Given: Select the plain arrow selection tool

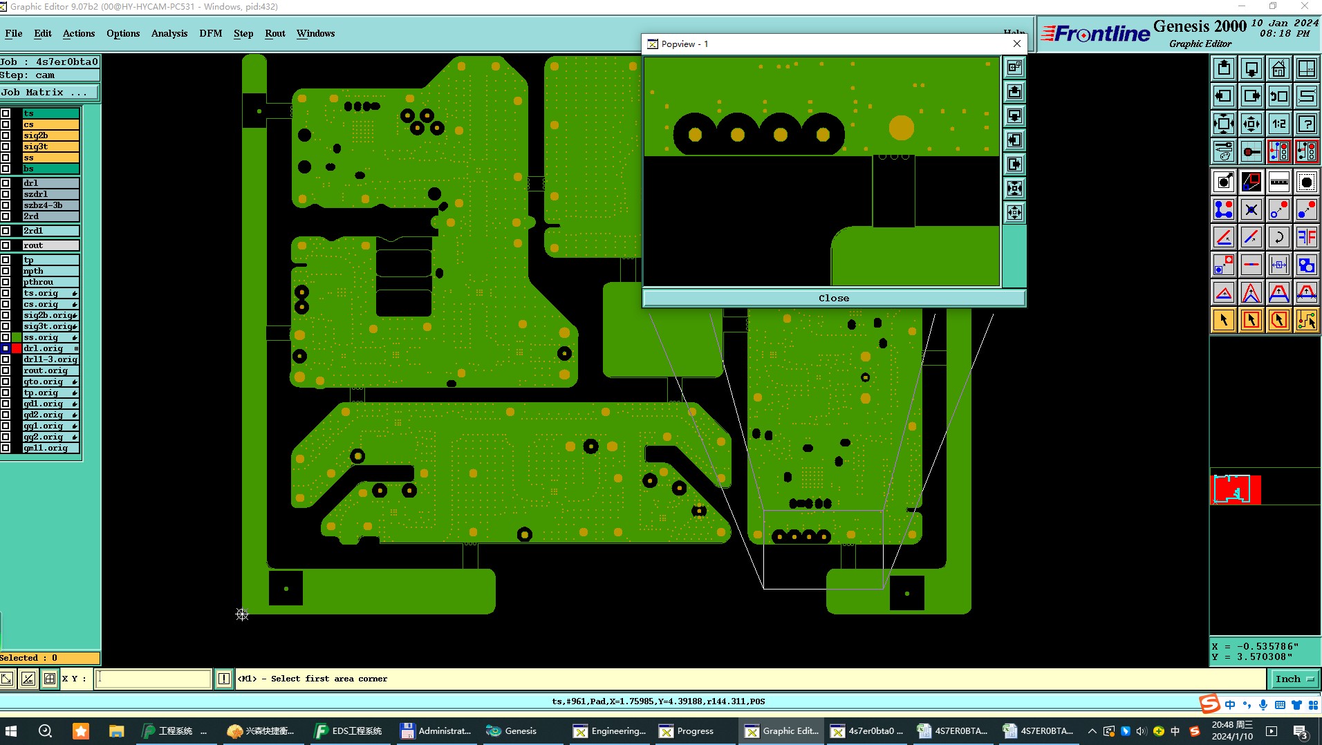Looking at the screenshot, I should (1223, 320).
